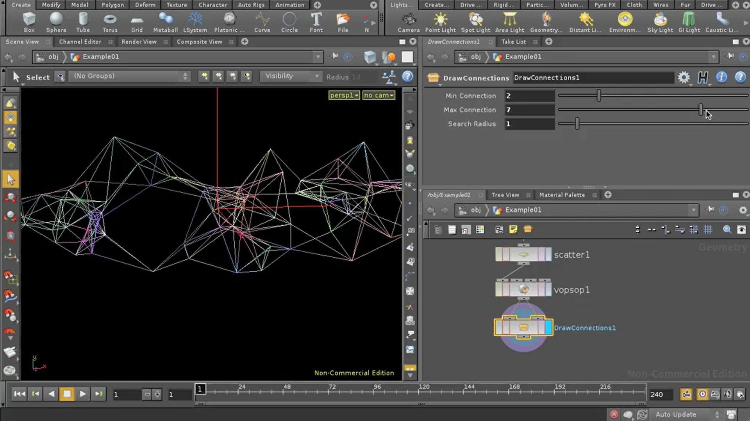Screen dimensions: 750x421
Task: Pin the parameter pane path
Action: coord(730,57)
